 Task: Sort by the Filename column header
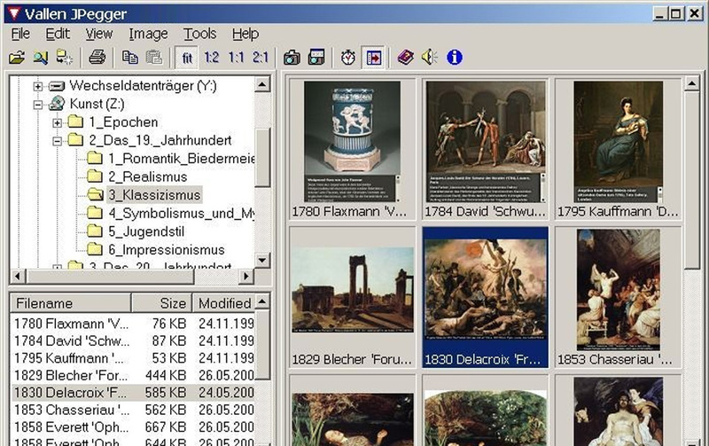71,303
